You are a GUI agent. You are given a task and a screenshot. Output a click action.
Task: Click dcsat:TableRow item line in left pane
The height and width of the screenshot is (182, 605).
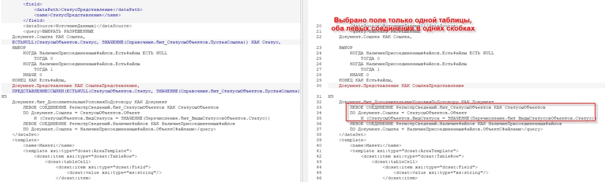click(86, 156)
